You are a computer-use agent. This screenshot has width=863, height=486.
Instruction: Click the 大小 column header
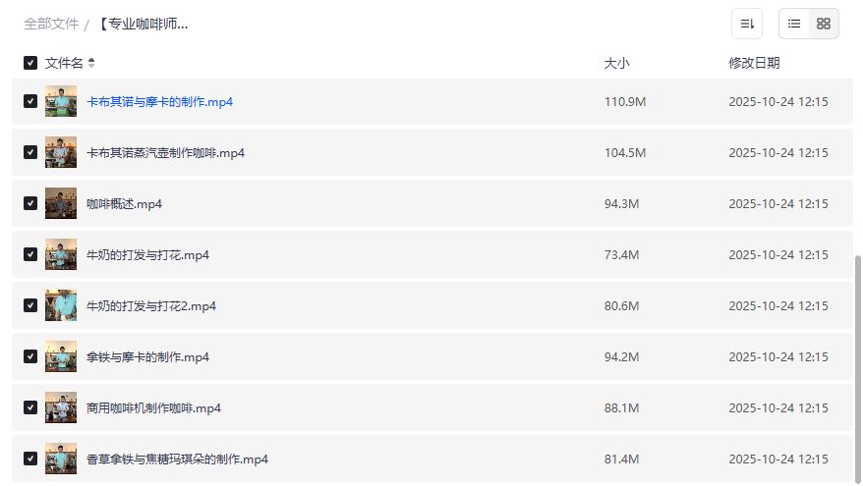pos(616,63)
